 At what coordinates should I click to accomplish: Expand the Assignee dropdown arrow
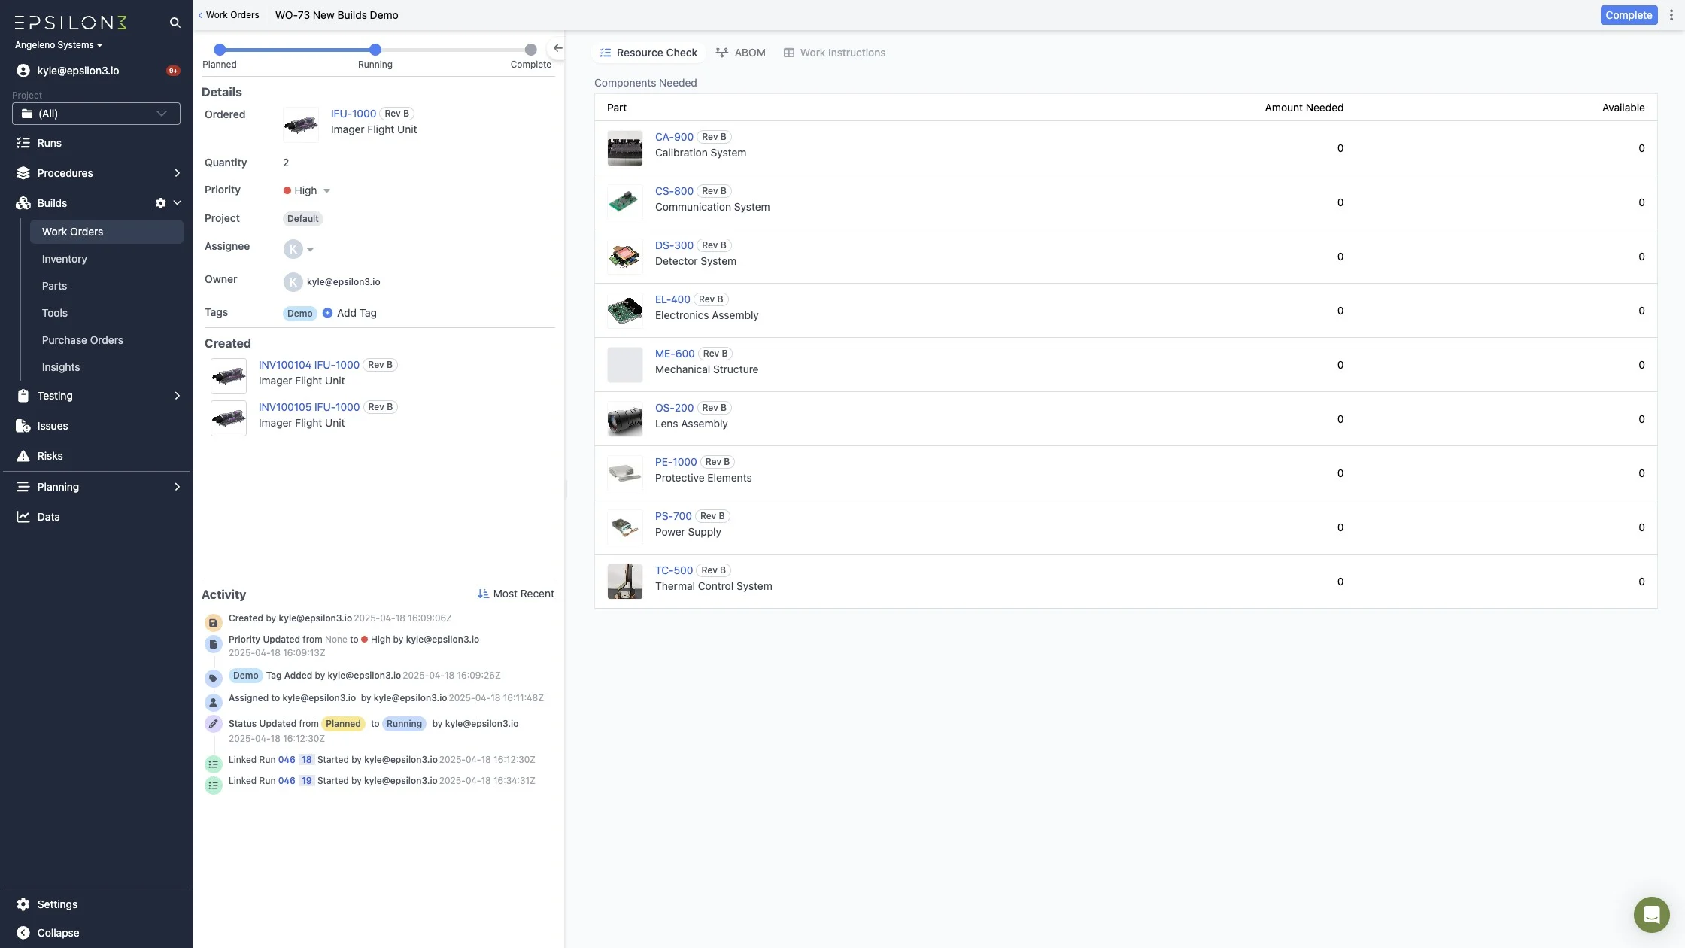click(310, 249)
